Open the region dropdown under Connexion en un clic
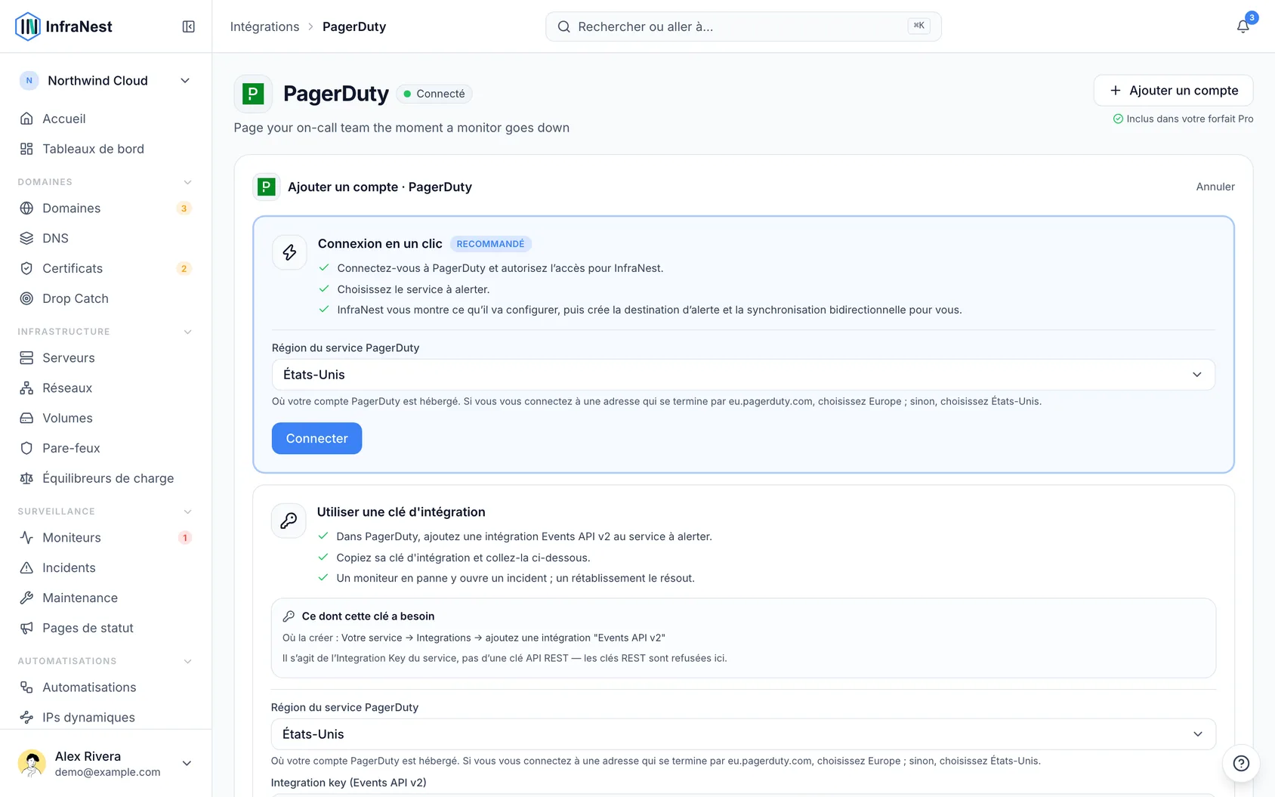 pos(743,375)
